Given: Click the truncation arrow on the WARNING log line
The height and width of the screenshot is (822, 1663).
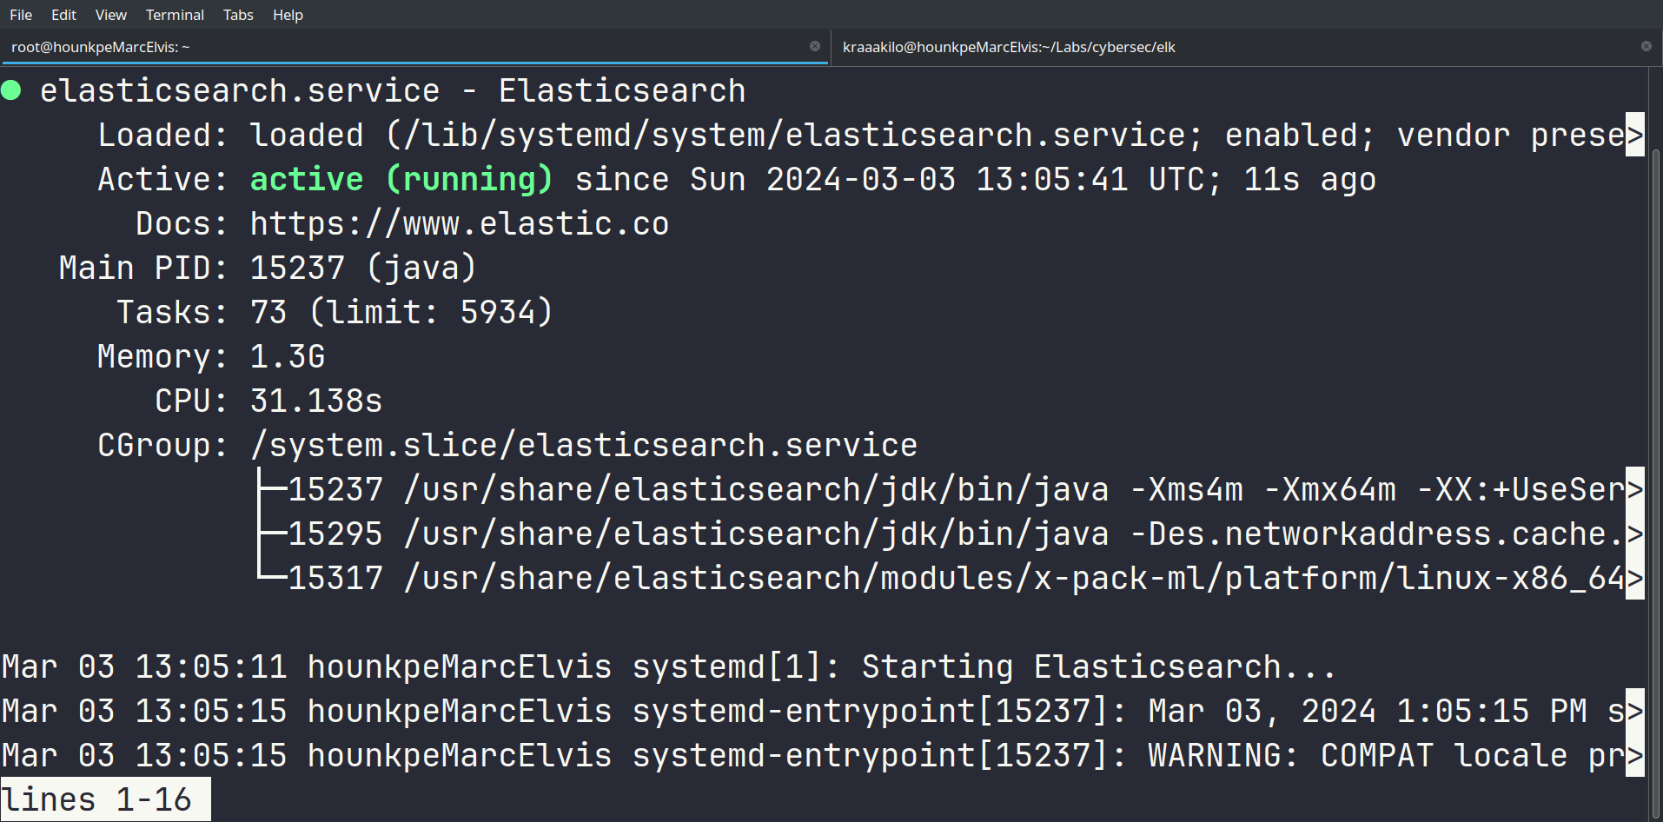Looking at the screenshot, I should [x=1634, y=755].
